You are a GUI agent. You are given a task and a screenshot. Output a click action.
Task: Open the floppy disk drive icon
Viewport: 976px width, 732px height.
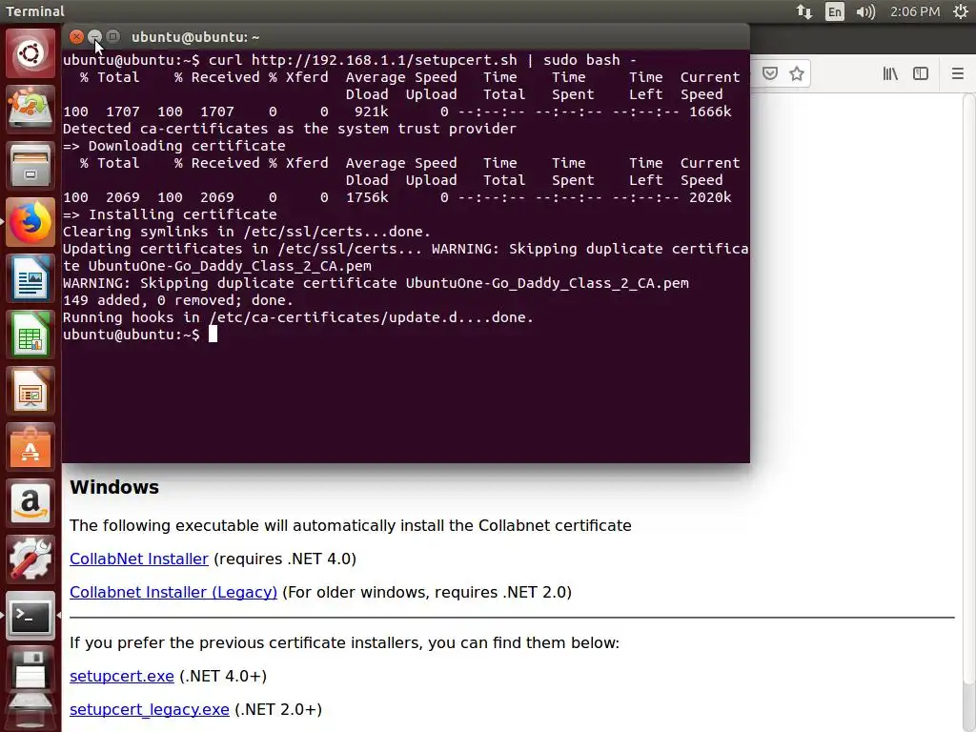30,670
